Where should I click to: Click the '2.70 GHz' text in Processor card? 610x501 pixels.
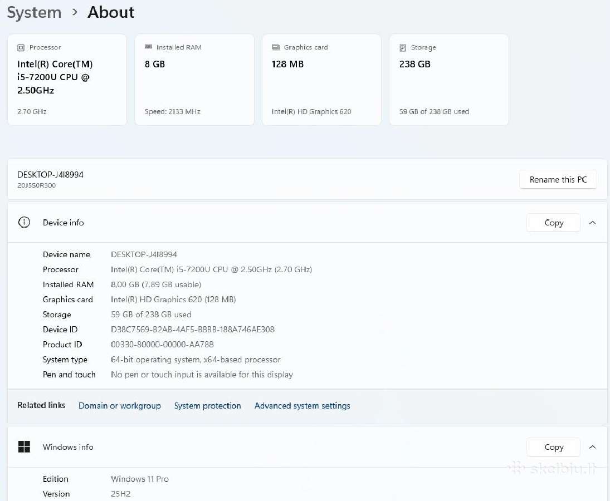(32, 111)
